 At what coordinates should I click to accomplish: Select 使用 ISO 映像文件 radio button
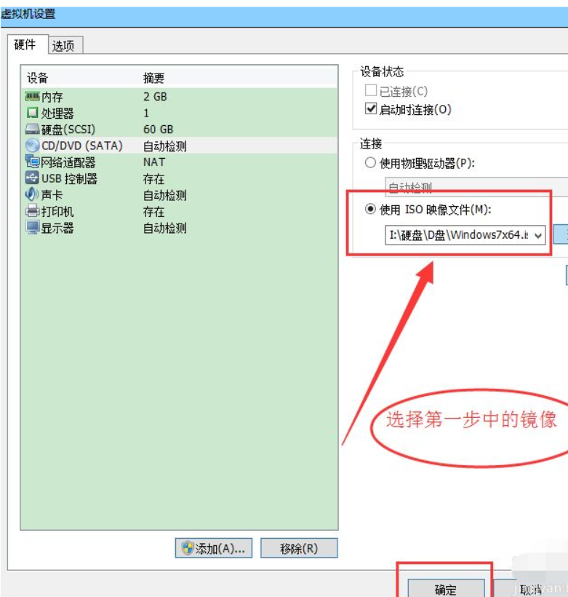pyautogui.click(x=371, y=210)
